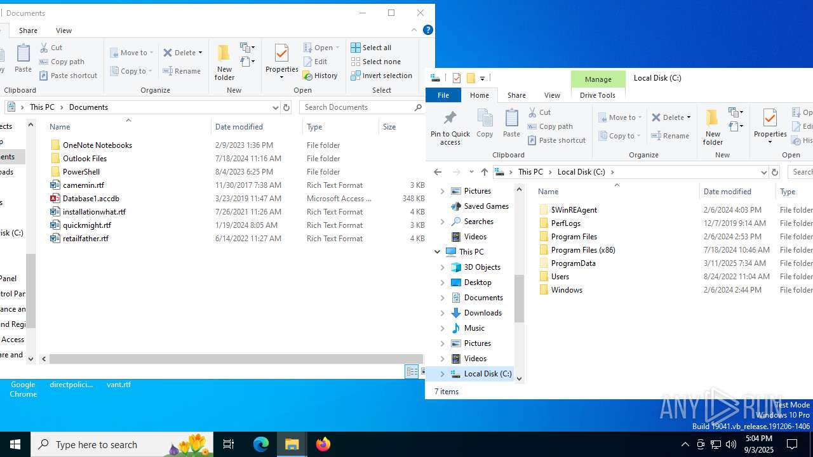813x457 pixels.
Task: Launch Microsoft Edge from the taskbar
Action: (x=261, y=444)
